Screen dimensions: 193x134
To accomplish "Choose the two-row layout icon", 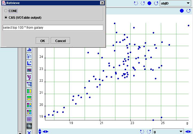I will [x=29, y=98].
